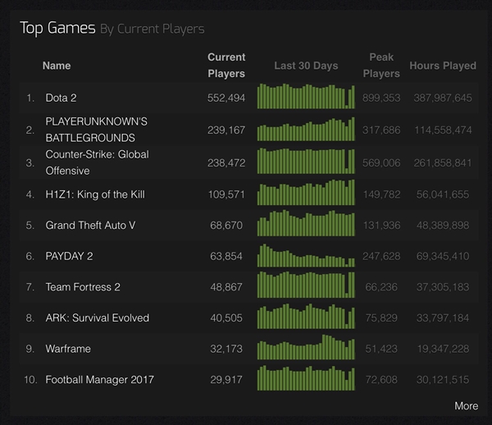Click PAYDAY 2's 30-day bar chart
This screenshot has width=492, height=425.
pos(306,256)
